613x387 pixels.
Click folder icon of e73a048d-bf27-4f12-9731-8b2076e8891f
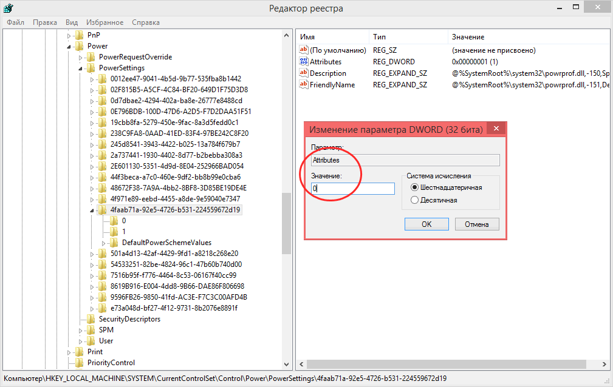103,308
